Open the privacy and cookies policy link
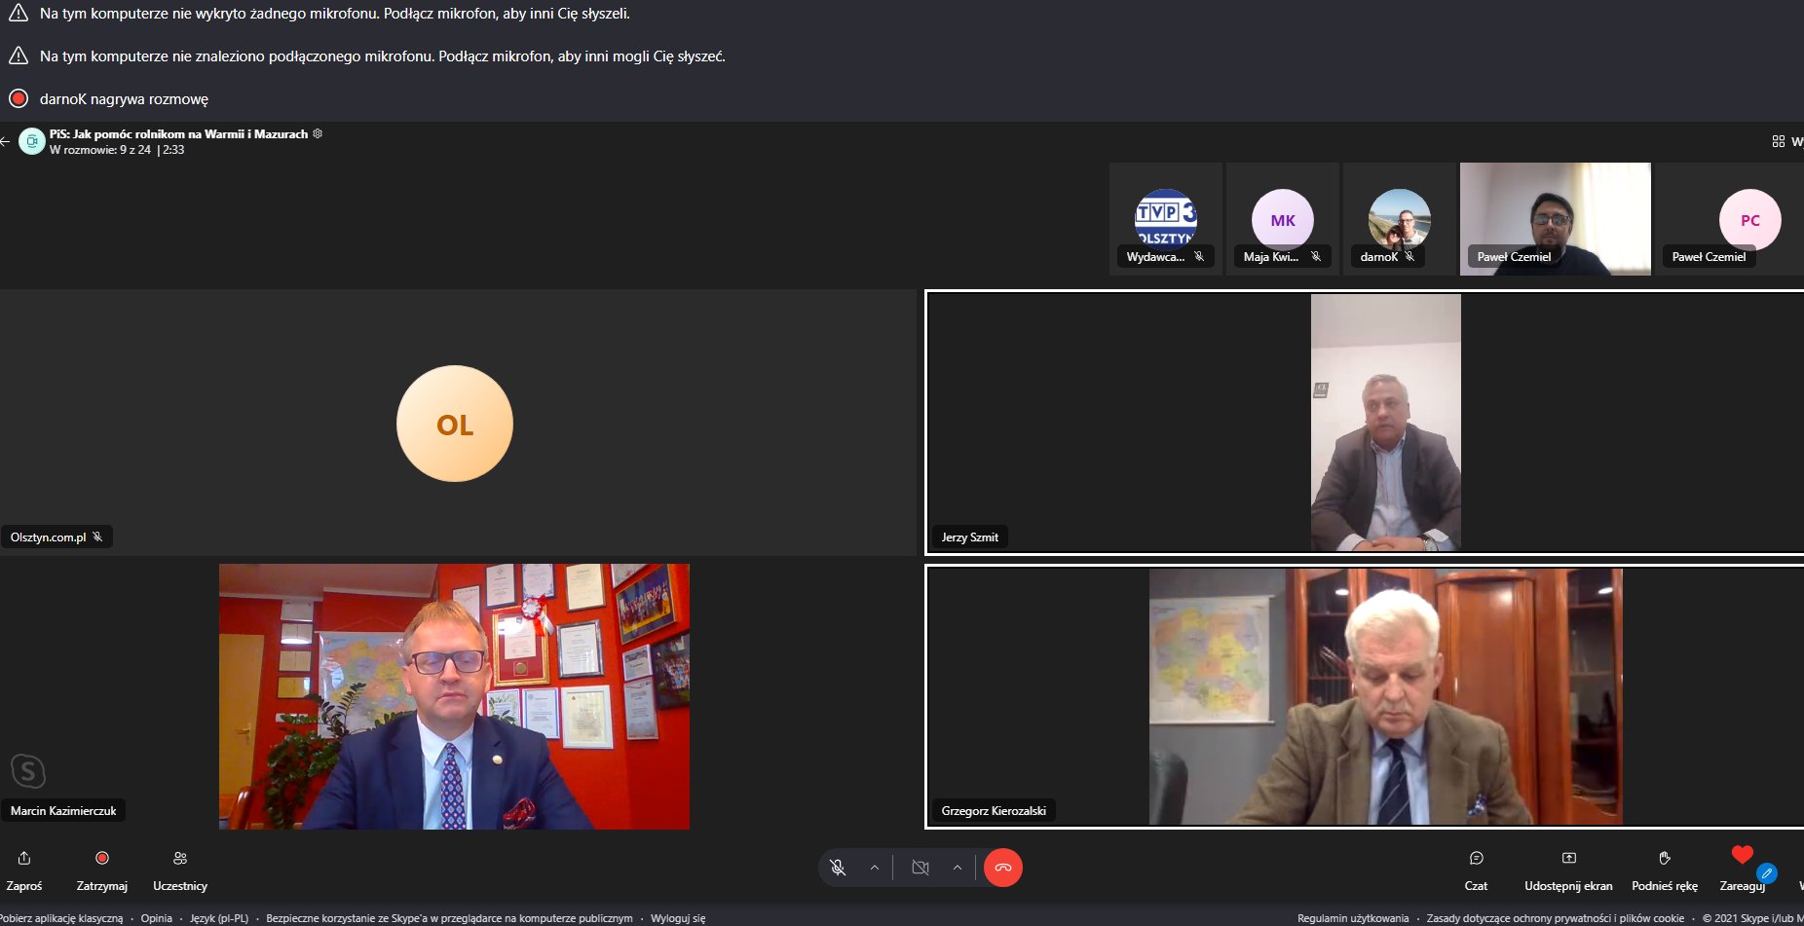Screen dimensions: 1804x926 (1556, 918)
